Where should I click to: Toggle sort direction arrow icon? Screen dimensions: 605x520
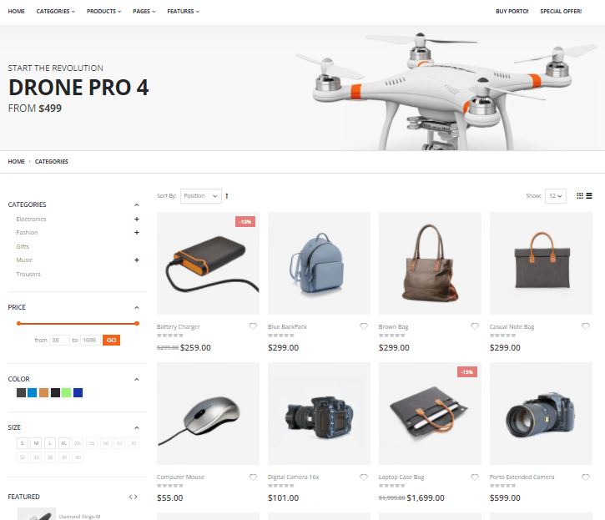click(227, 196)
